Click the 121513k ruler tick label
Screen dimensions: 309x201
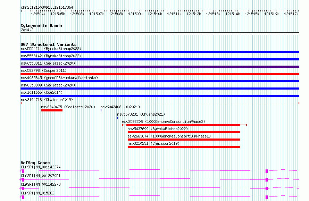tap(213, 14)
